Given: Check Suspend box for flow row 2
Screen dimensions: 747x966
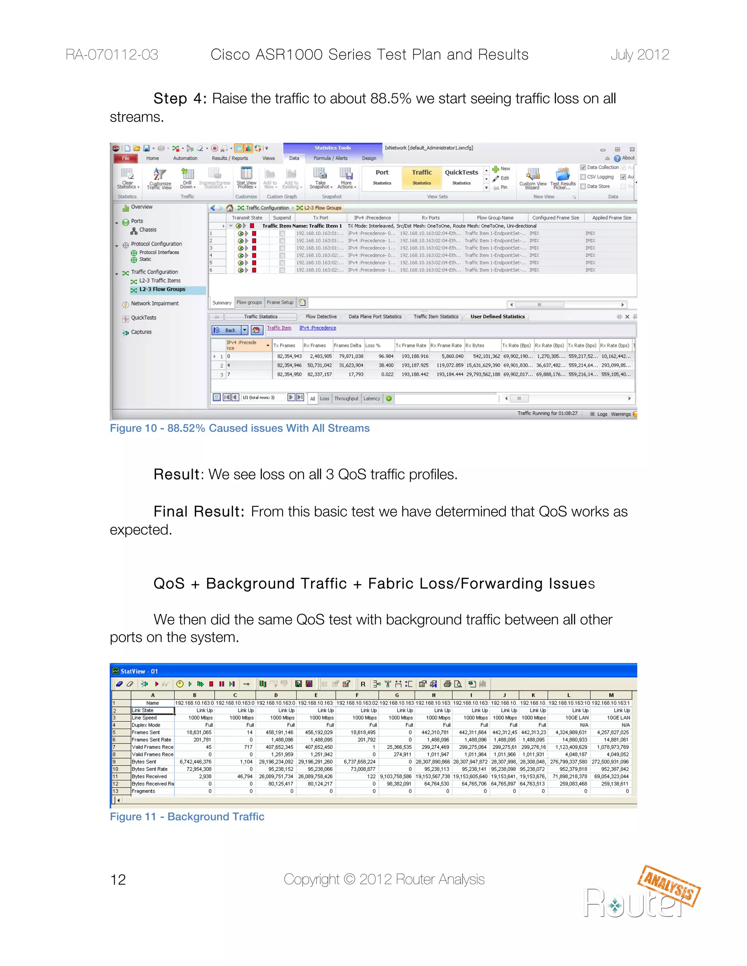Looking at the screenshot, I should click(282, 241).
